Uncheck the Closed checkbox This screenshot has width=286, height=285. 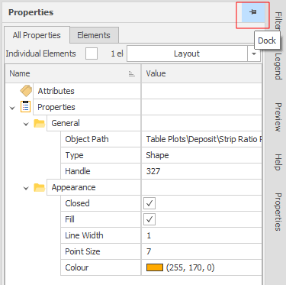(149, 203)
